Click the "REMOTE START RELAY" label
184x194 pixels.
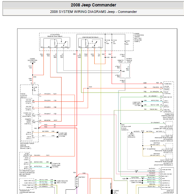point(55,36)
